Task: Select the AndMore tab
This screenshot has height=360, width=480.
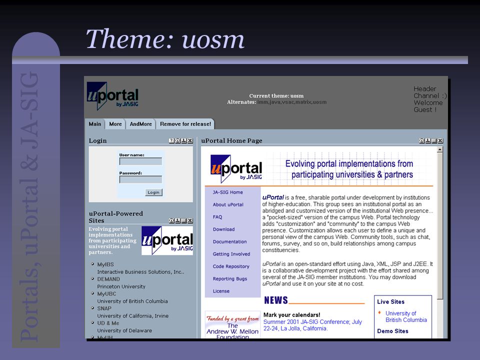Action: (x=141, y=124)
